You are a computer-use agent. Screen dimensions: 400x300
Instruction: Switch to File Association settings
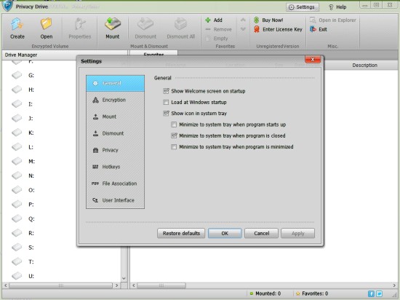pos(116,183)
